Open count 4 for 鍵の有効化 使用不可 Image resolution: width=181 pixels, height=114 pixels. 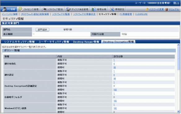(x=114, y=64)
